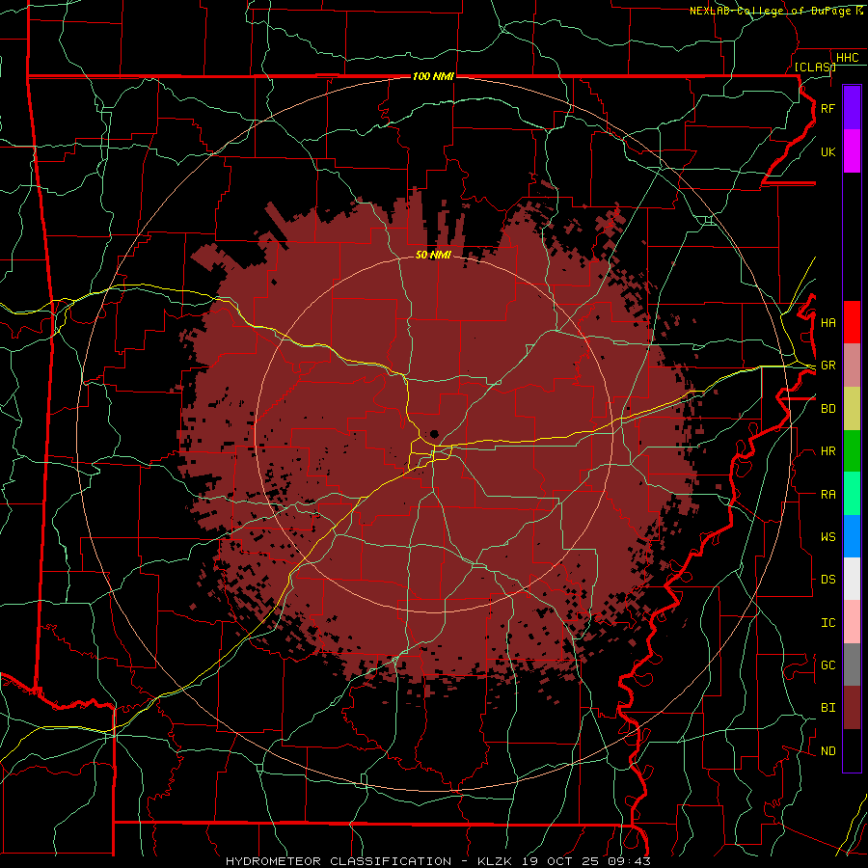This screenshot has width=868, height=868.
Task: Click the HA legend label
Action: click(x=827, y=322)
